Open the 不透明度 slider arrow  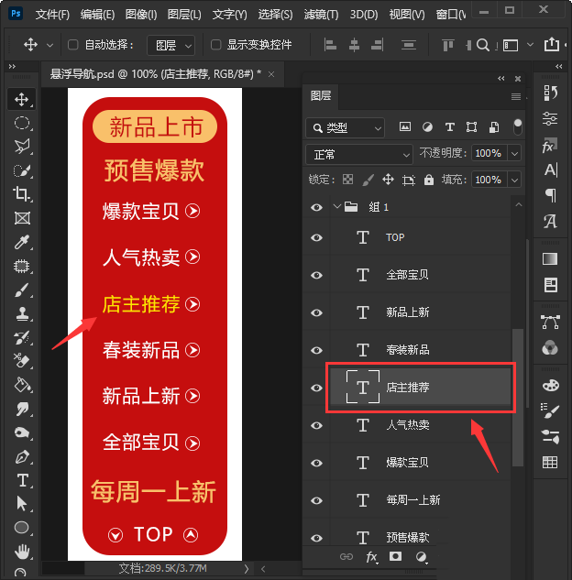pyautogui.click(x=514, y=154)
